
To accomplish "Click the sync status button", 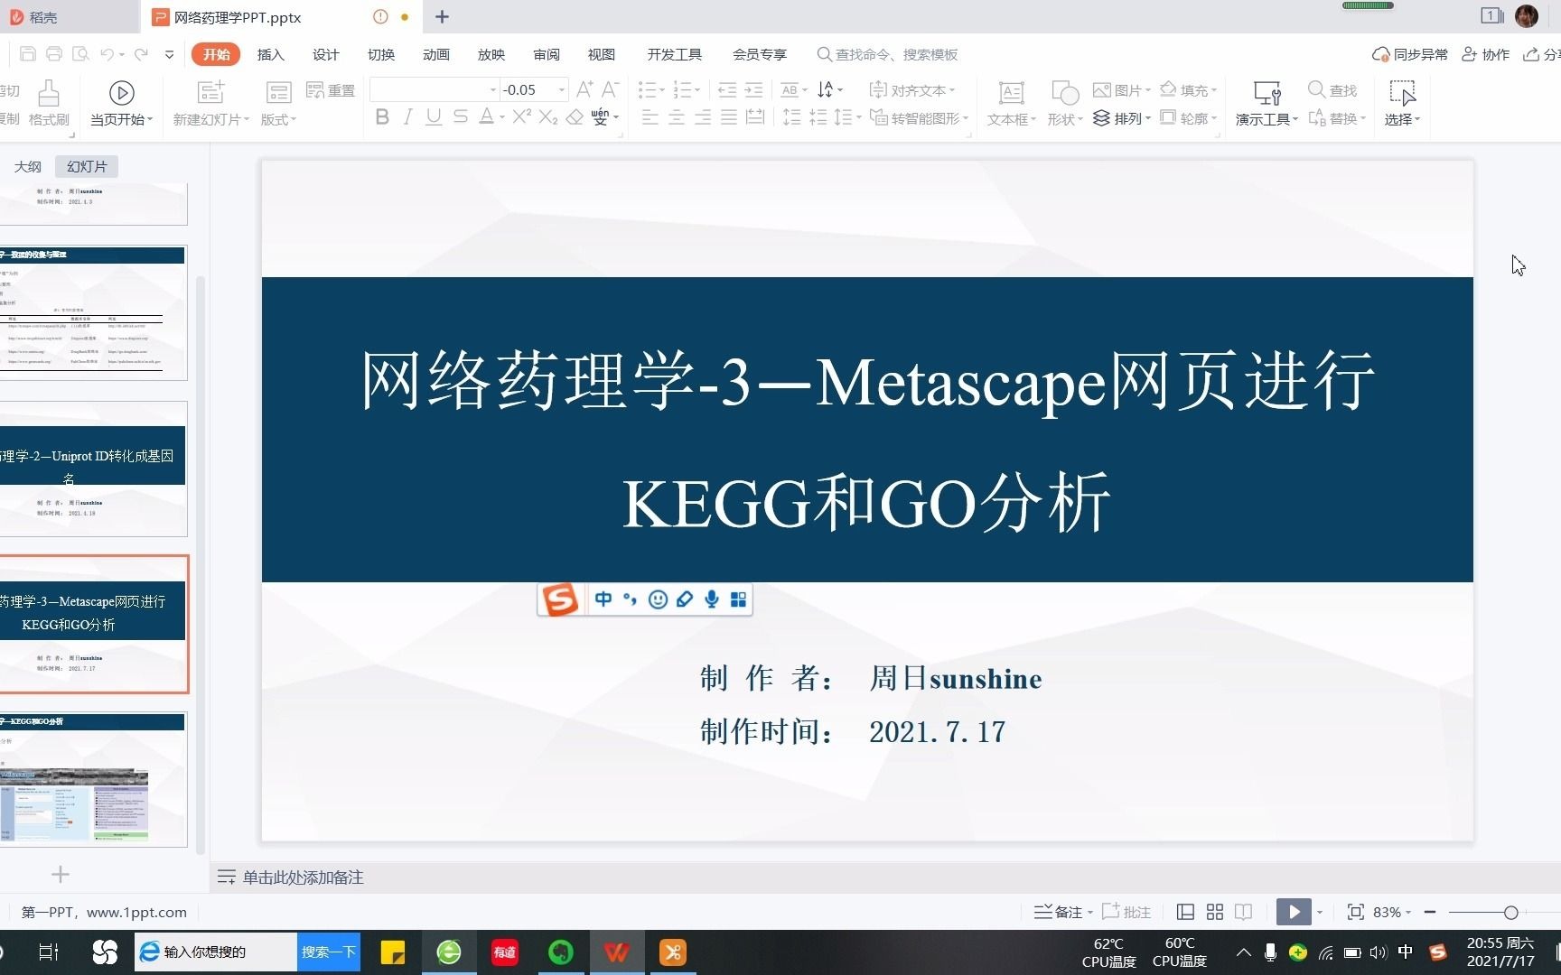I will 1409,54.
